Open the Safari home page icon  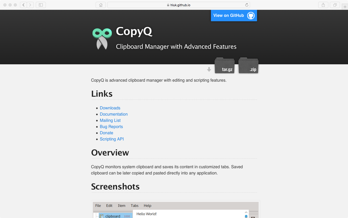click(x=101, y=5)
